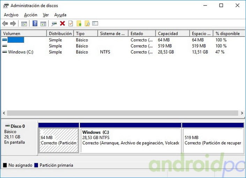Select the Windows (C:) volume row
The height and width of the screenshot is (178, 246).
tap(20, 52)
